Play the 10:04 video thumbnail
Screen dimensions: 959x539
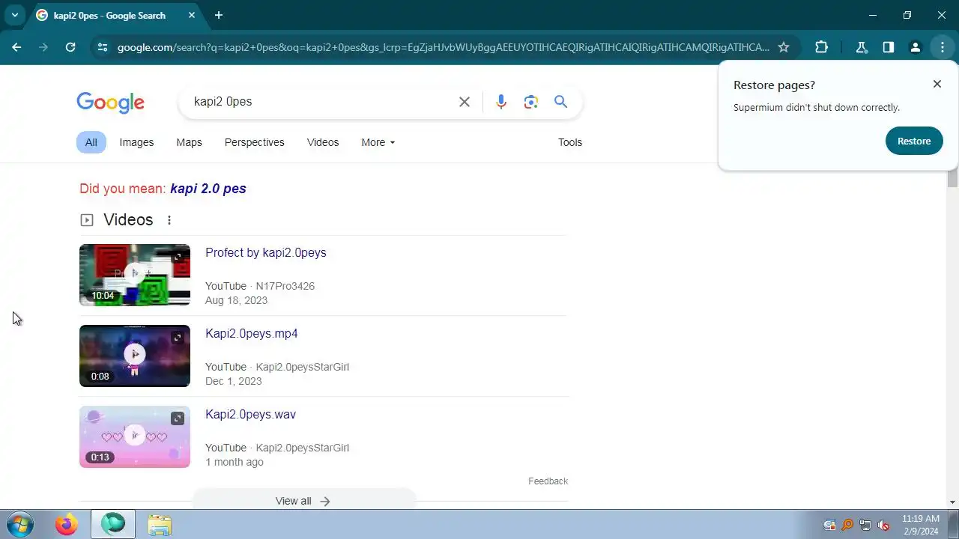(x=135, y=275)
